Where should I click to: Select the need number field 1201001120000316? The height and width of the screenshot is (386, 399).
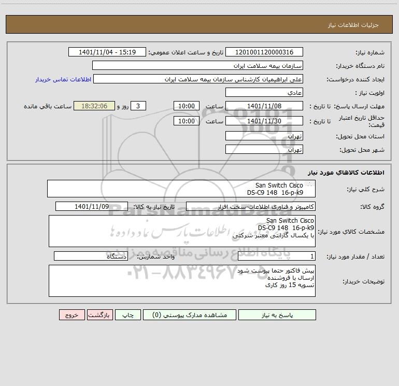coord(264,52)
